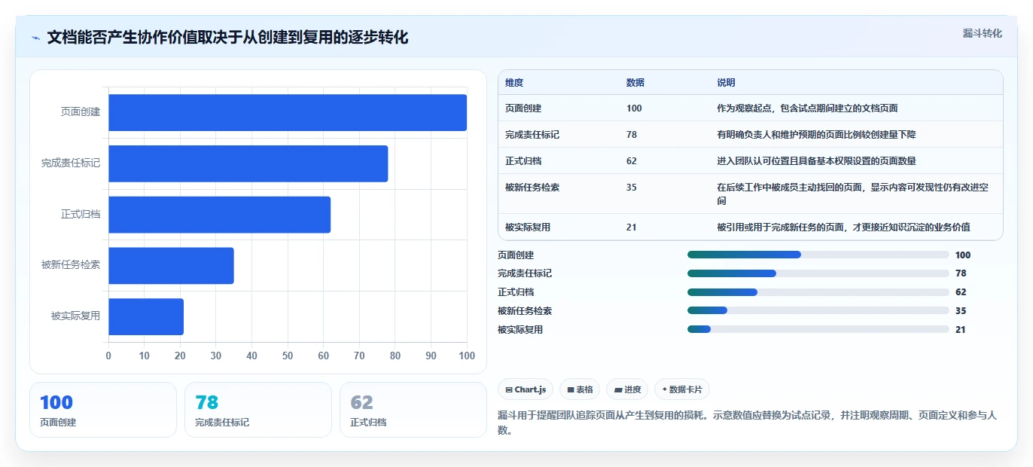Open the 78 完成责任标记 data card
Viewport: 1033px width, 467px height.
pyautogui.click(x=258, y=410)
